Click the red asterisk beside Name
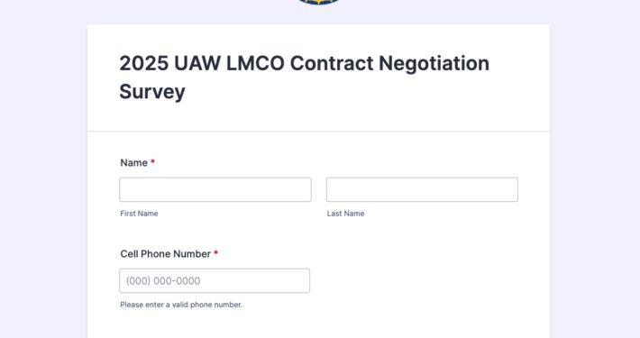640x338 pixels. pyautogui.click(x=152, y=161)
